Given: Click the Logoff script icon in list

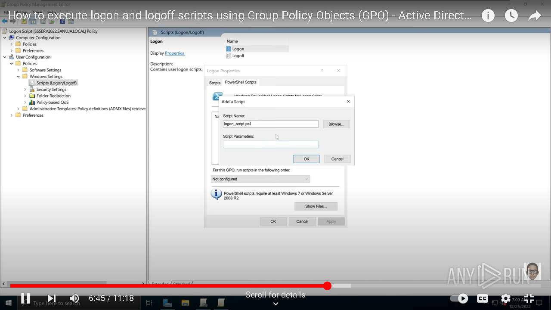Looking at the screenshot, I should (229, 56).
